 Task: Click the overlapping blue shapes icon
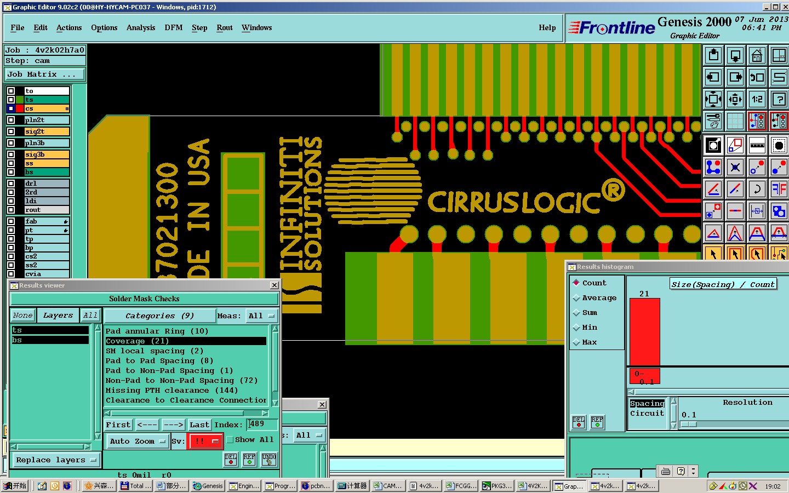pyautogui.click(x=779, y=211)
